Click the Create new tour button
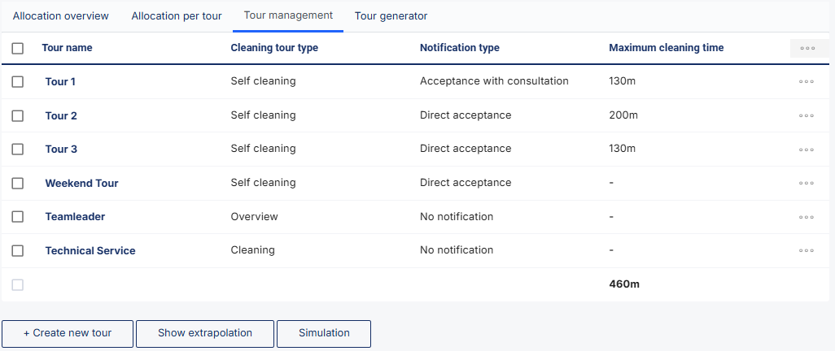835x351 pixels. 68,333
